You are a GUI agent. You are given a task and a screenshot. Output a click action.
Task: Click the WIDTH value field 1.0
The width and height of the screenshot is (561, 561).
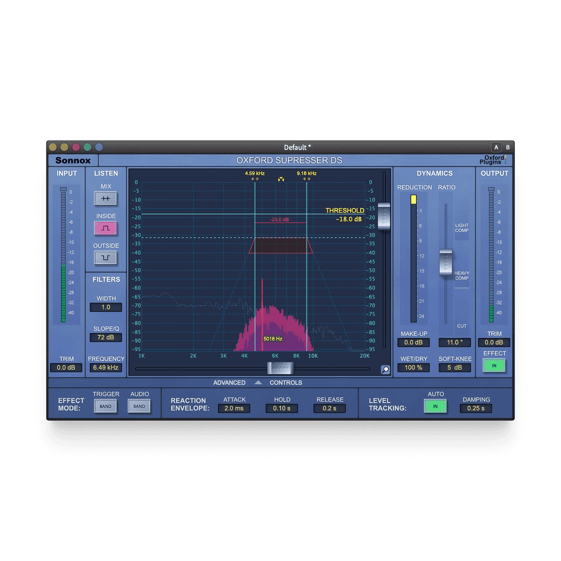(x=106, y=307)
